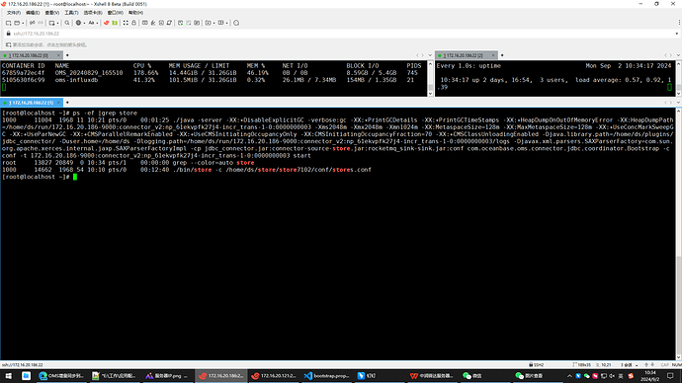682x383 pixels.
Task: Click the green Xftp transfer icon
Action: tap(115, 23)
